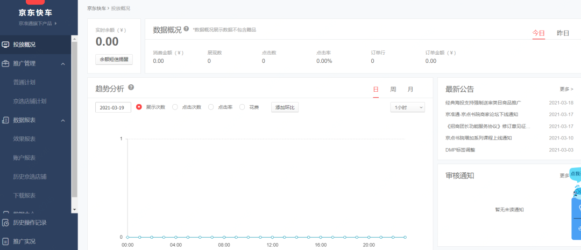Viewport: 581px width, 250px height.
Task: Open 账户报表 in sidebar
Action: (x=24, y=158)
